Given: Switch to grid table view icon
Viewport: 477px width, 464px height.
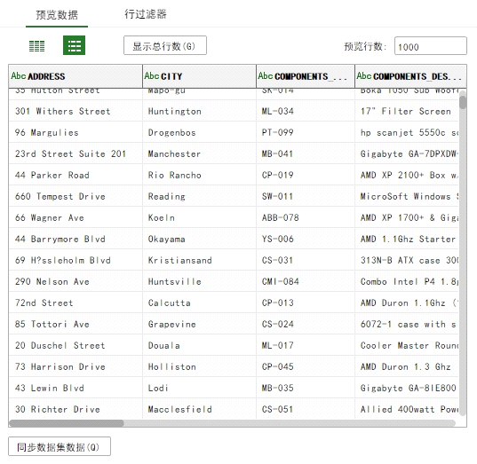Looking at the screenshot, I should (x=36, y=46).
